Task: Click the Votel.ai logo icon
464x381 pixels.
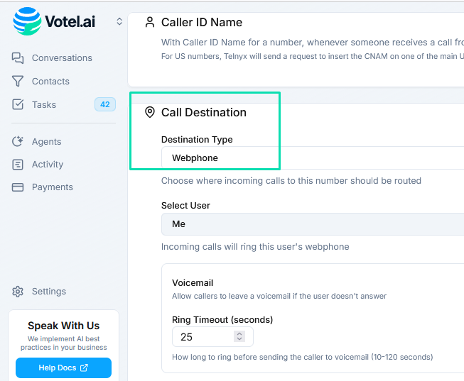Action: pos(28,21)
